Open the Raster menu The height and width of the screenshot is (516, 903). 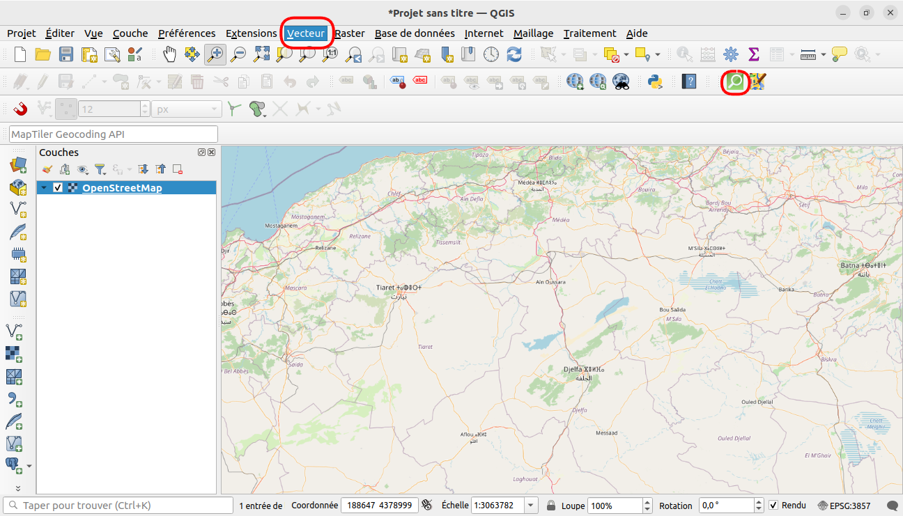pyautogui.click(x=350, y=33)
